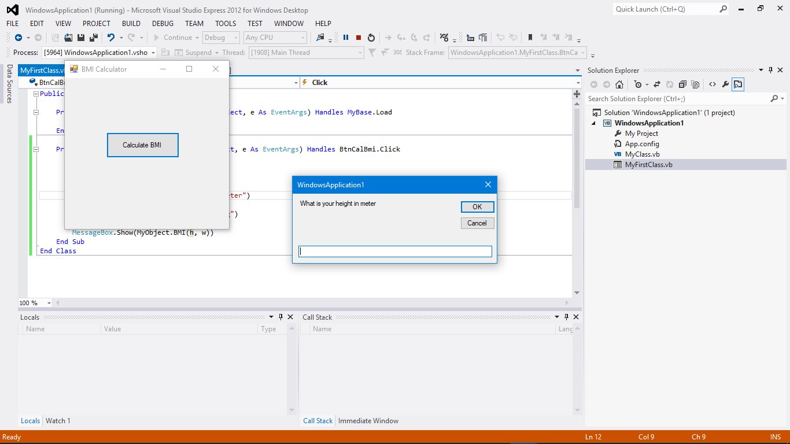Save the current file using toolbar icon

pyautogui.click(x=80, y=38)
